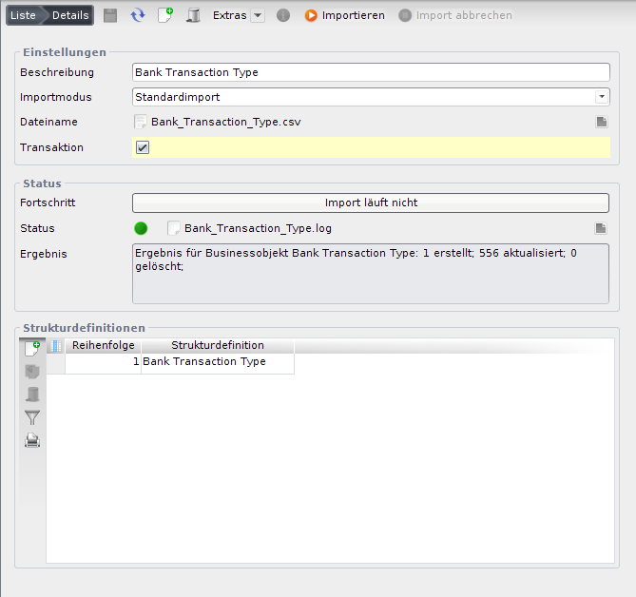The image size is (636, 597).
Task: Sort by the Reihenfolge column header
Action: [x=103, y=346]
